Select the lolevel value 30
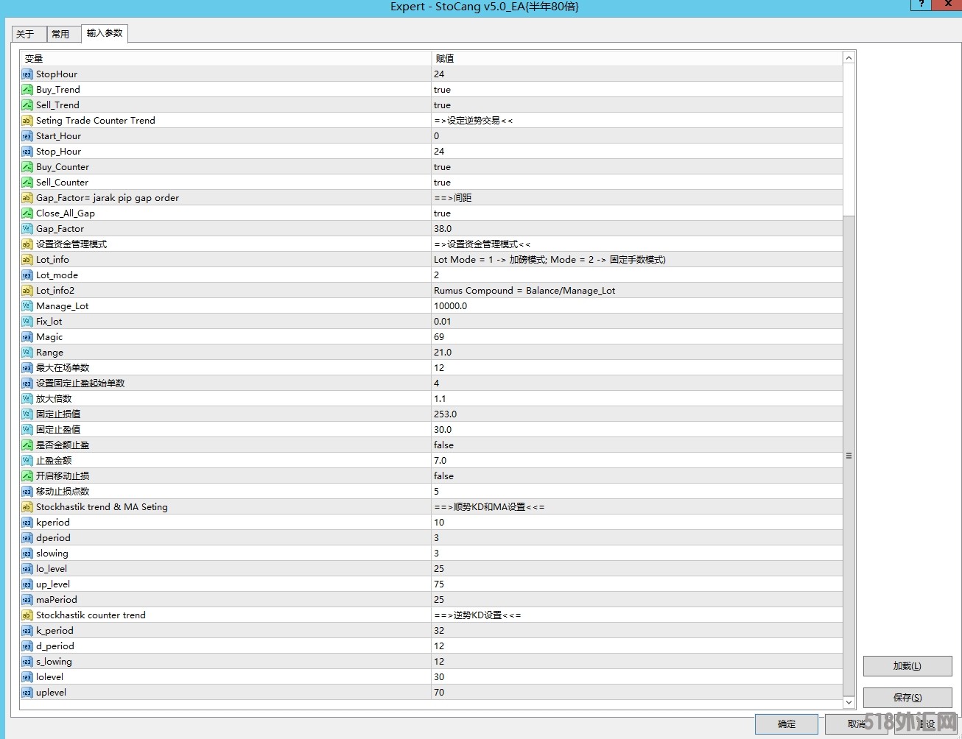The image size is (962, 739). [637, 677]
